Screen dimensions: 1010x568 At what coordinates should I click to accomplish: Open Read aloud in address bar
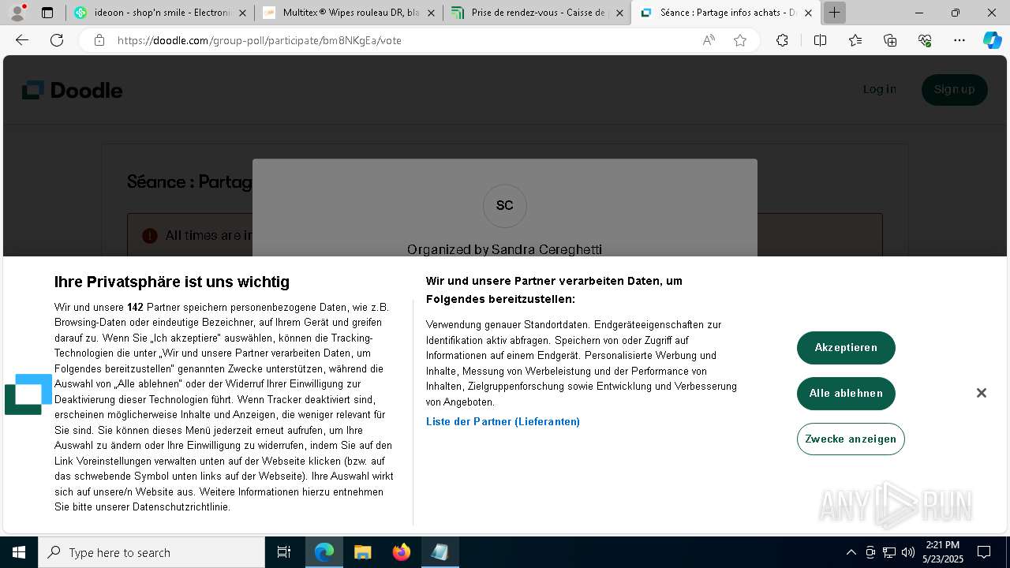pos(709,40)
